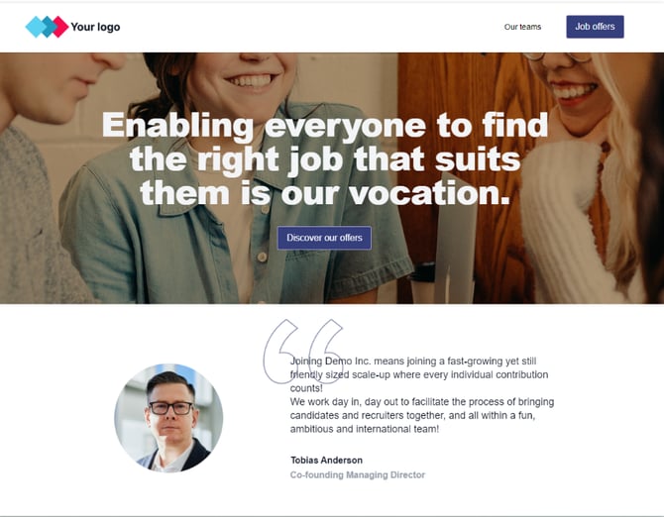Click the pink diamond of the logo
The width and height of the screenshot is (664, 517).
coord(60,27)
